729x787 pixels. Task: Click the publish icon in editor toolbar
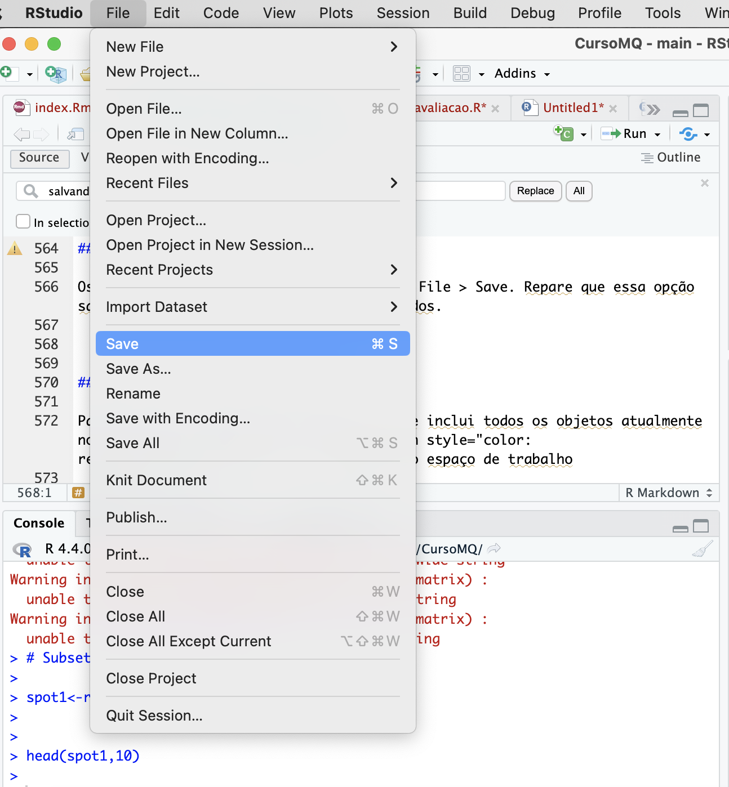pos(688,134)
